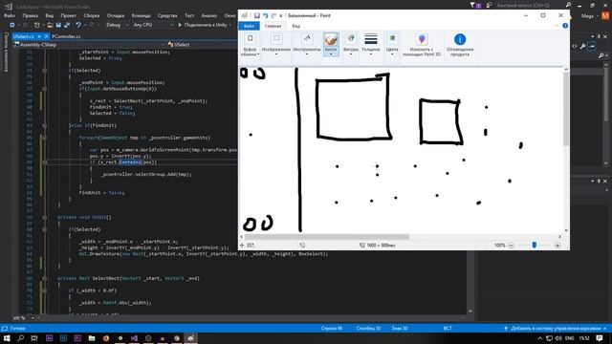Open the Правка menu in Visual Studio

coord(30,15)
